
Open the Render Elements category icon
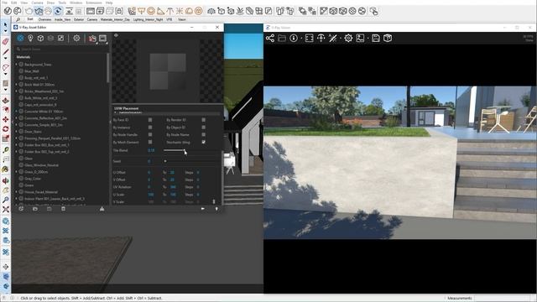[50, 38]
